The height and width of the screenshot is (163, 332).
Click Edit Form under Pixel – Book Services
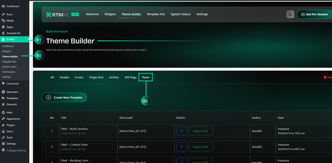click(x=73, y=134)
